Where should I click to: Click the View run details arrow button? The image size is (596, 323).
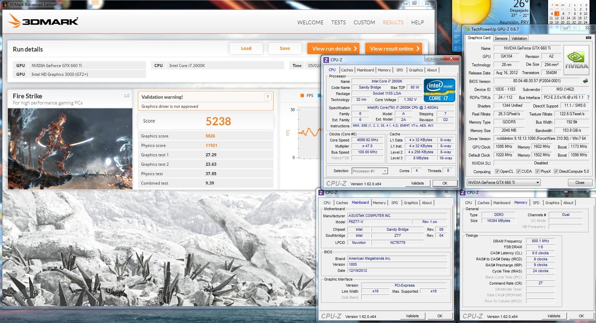(333, 49)
